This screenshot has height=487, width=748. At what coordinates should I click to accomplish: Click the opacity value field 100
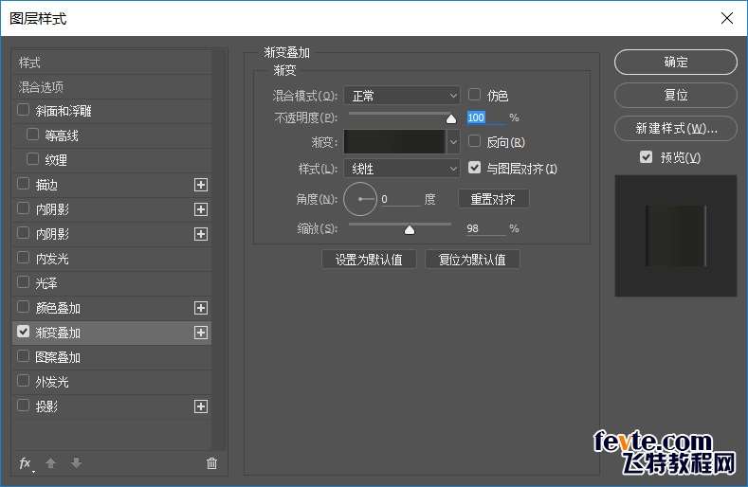point(486,117)
